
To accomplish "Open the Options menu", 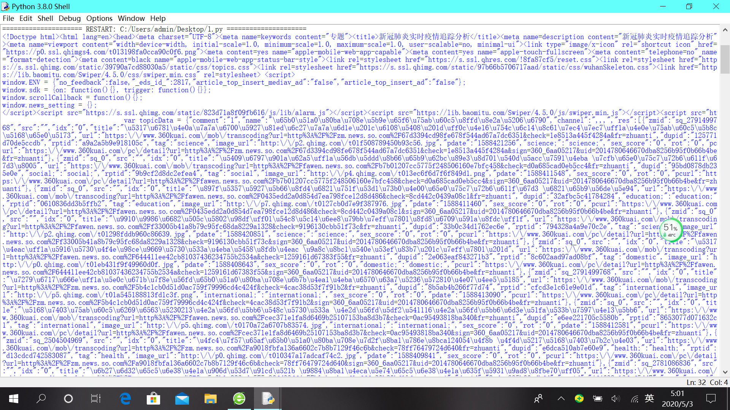I will (x=99, y=18).
